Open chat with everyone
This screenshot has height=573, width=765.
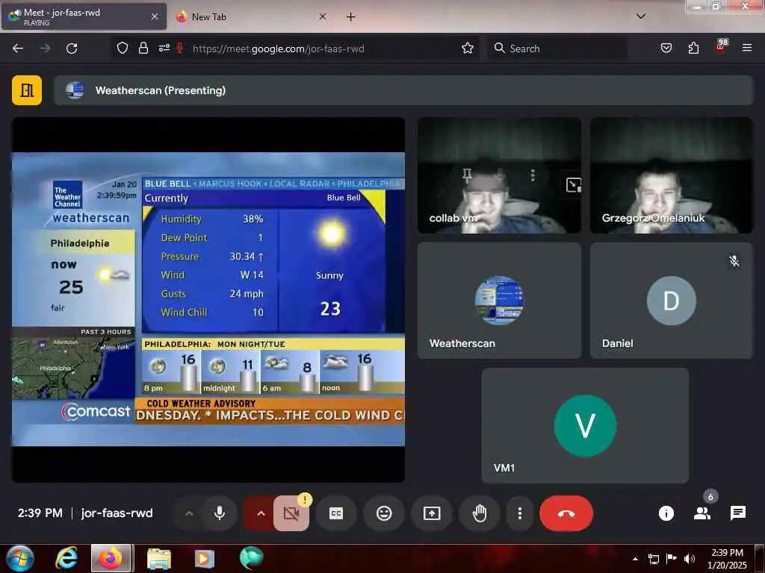point(737,513)
